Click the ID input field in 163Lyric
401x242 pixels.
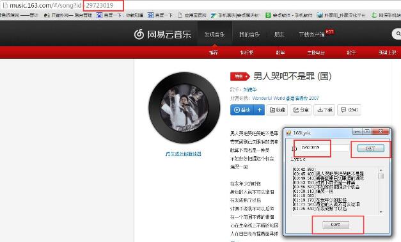(x=325, y=147)
